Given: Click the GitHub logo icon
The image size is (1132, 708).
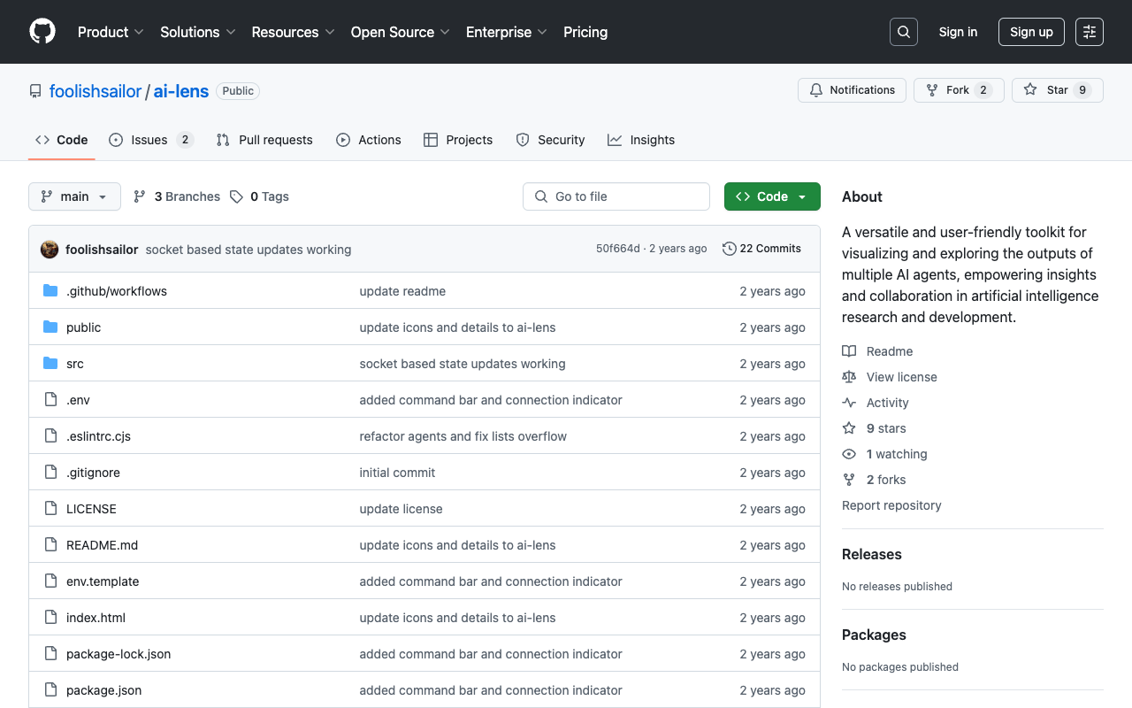Looking at the screenshot, I should (42, 32).
